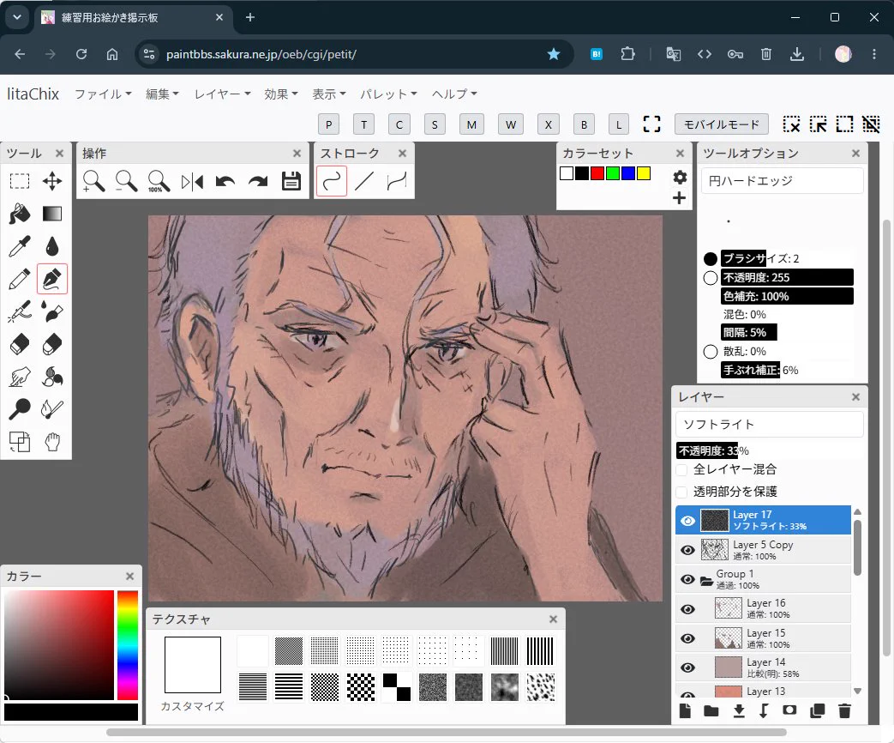This screenshot has height=743, width=894.
Task: Select the checkerboard texture thumbnail
Action: coord(360,687)
